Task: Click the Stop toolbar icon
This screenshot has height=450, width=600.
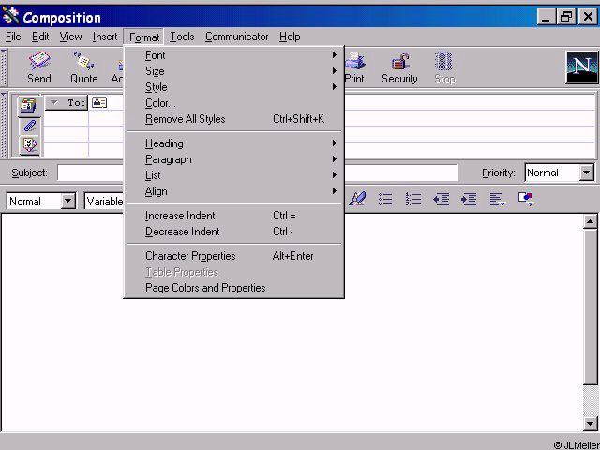Action: tap(444, 67)
